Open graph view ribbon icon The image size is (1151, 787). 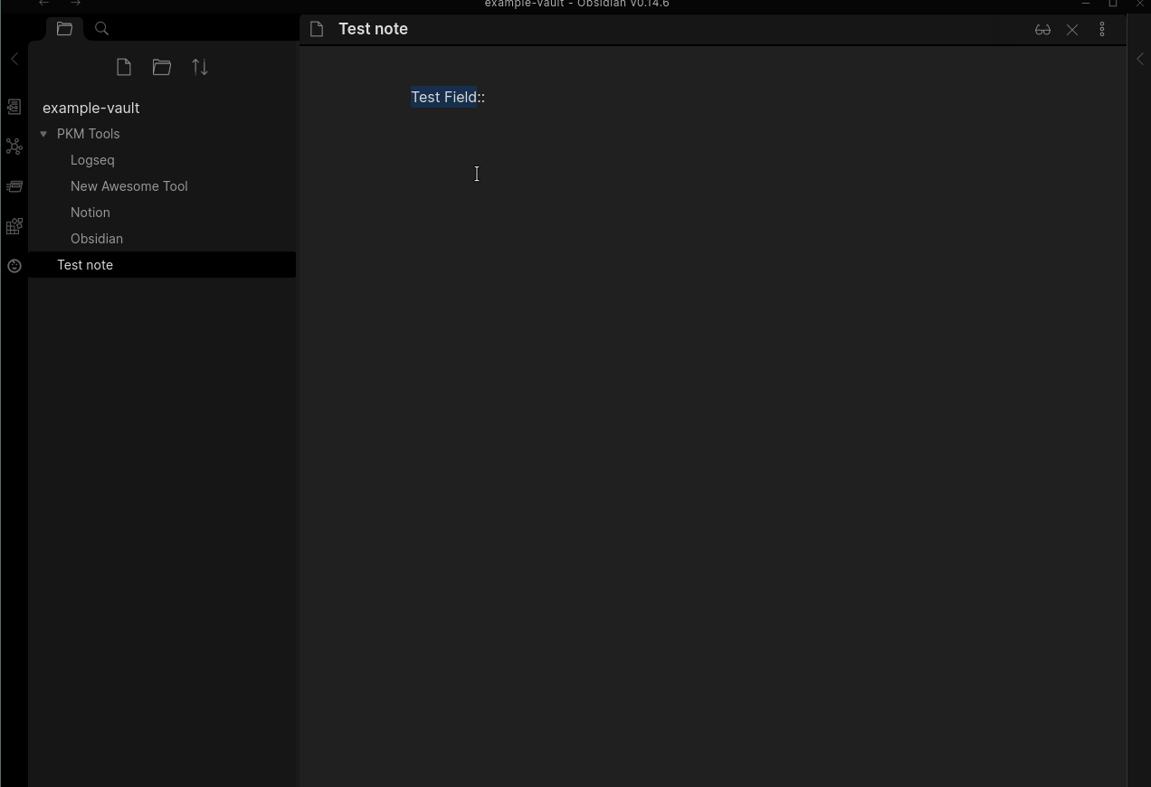14,147
